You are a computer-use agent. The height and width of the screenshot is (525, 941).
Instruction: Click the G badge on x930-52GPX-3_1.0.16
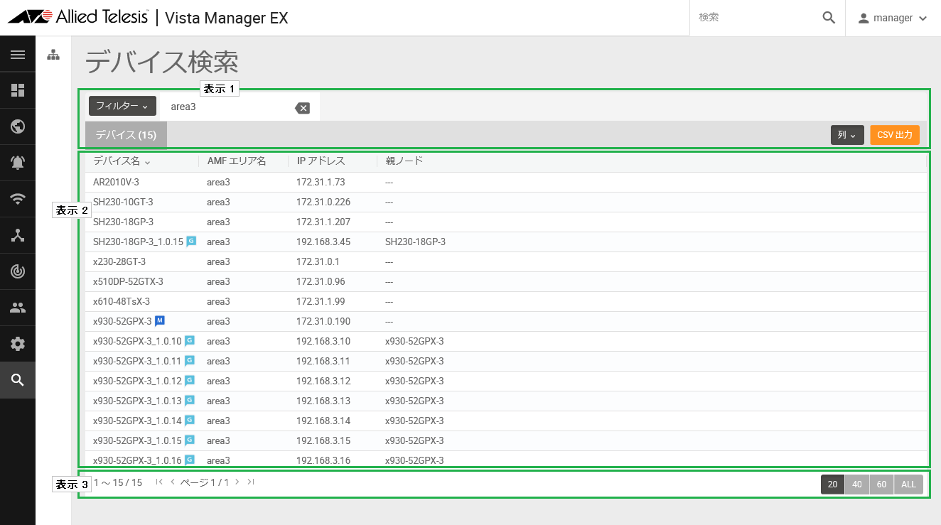190,460
